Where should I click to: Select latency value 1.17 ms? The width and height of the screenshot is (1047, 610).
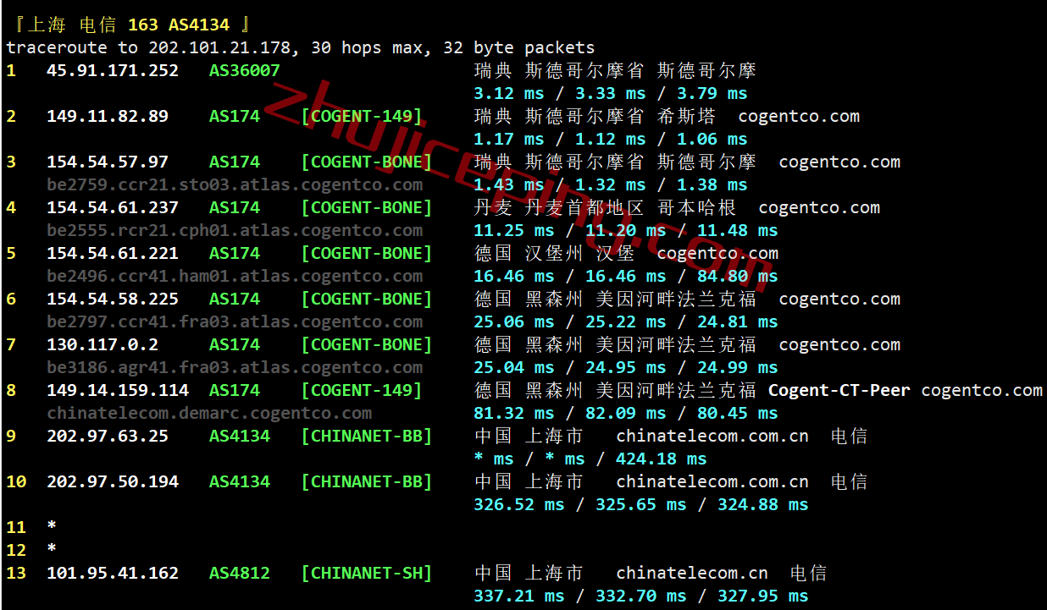pos(509,139)
